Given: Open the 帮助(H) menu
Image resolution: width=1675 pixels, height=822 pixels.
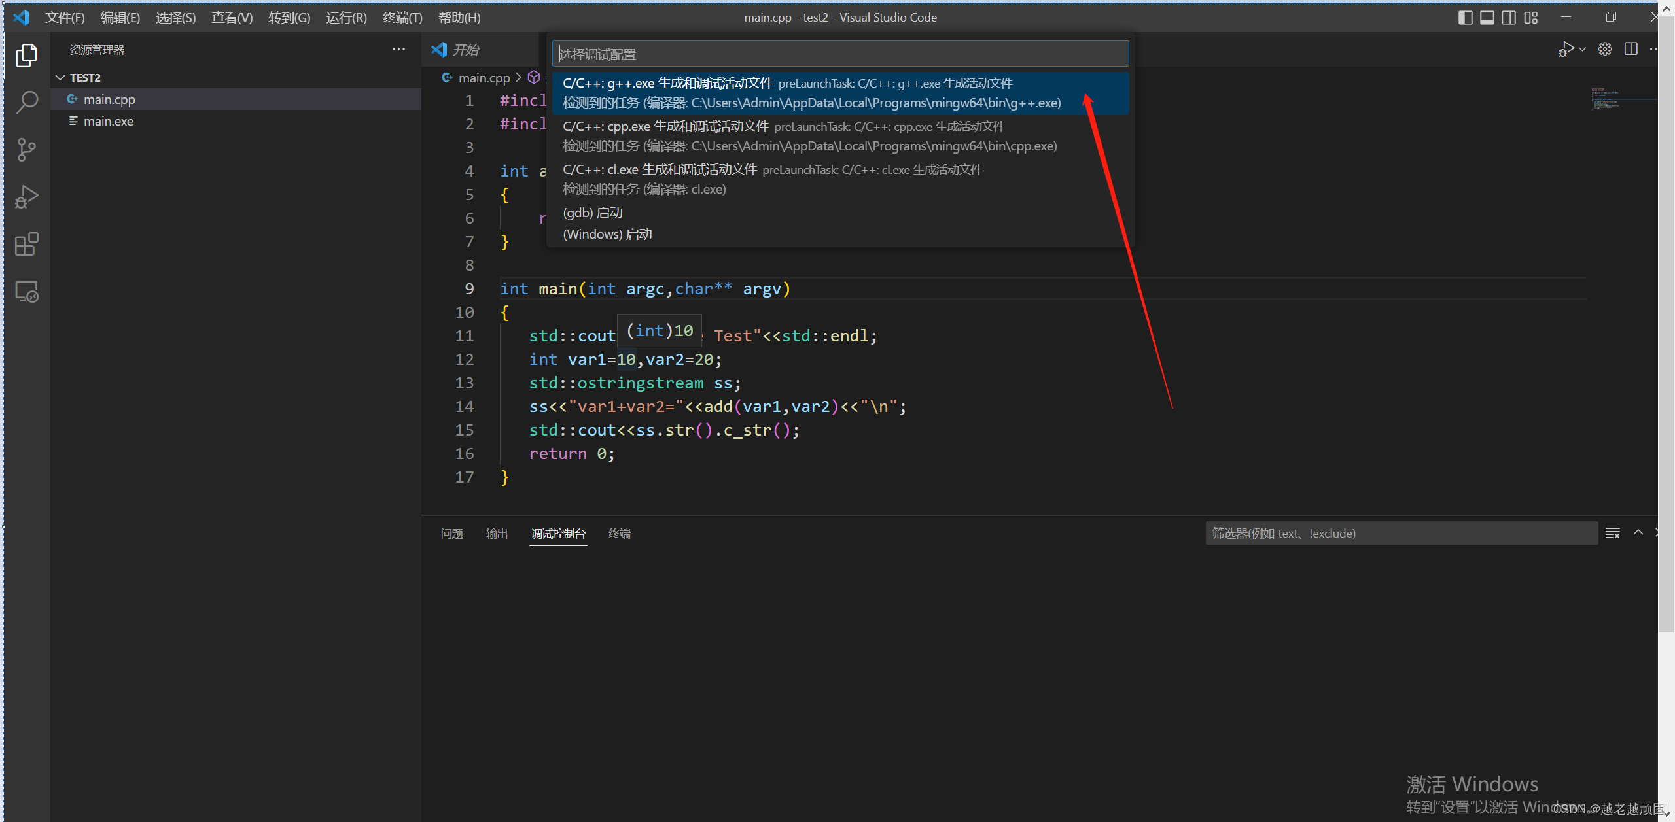Looking at the screenshot, I should 459,18.
